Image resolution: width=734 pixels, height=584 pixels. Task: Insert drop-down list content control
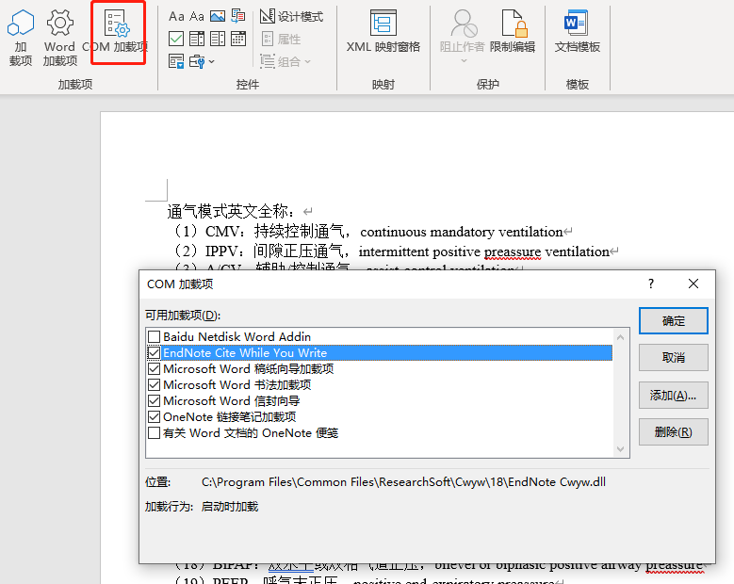coord(218,39)
